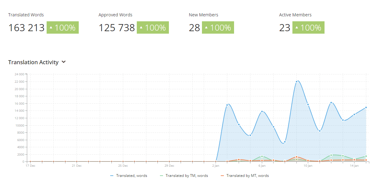373x184 pixels.
Task: Select the lowest blue data point near 8 Jan
Action: tap(285, 142)
